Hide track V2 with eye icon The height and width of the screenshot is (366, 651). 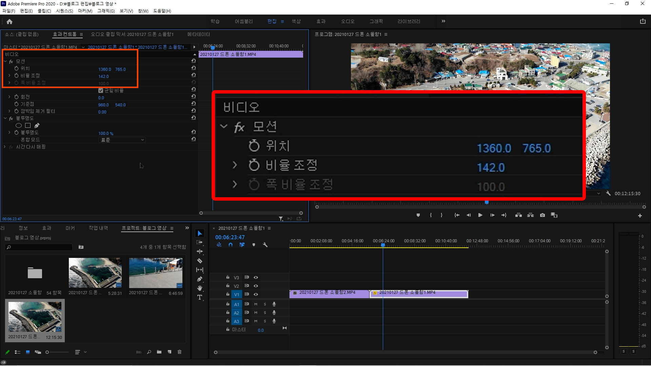click(x=256, y=286)
